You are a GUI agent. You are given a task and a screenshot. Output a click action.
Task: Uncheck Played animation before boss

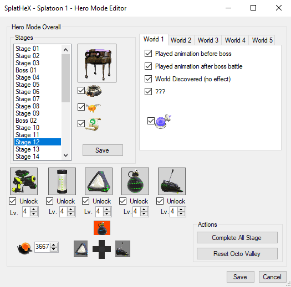[x=148, y=54]
